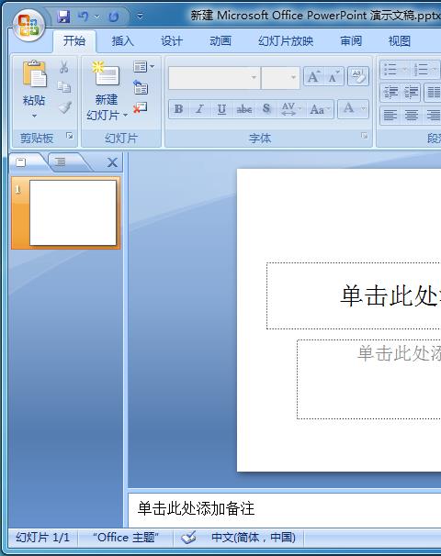
Task: Click the round Office button
Action: coord(28,25)
